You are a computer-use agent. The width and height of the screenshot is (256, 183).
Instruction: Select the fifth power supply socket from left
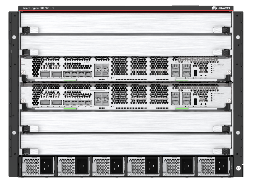pyautogui.click(x=186, y=166)
